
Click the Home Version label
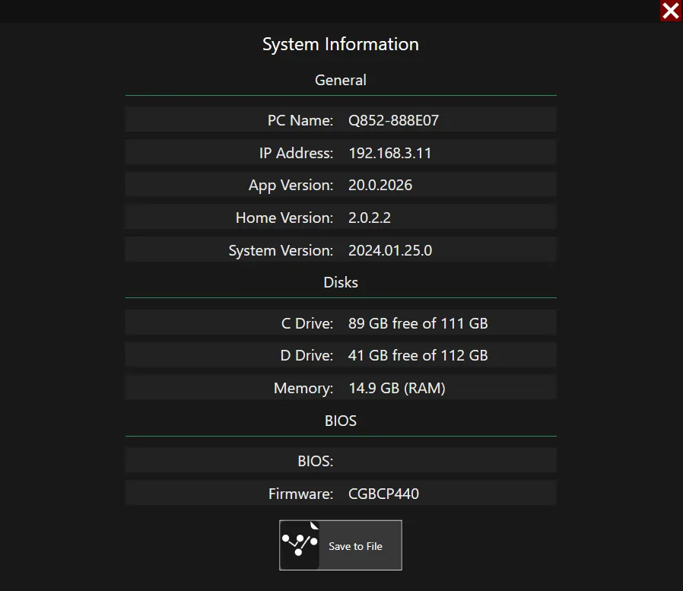tap(284, 218)
